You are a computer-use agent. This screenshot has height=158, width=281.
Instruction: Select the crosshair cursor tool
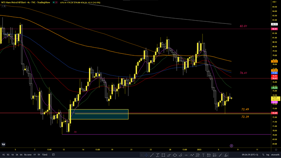point(146,155)
